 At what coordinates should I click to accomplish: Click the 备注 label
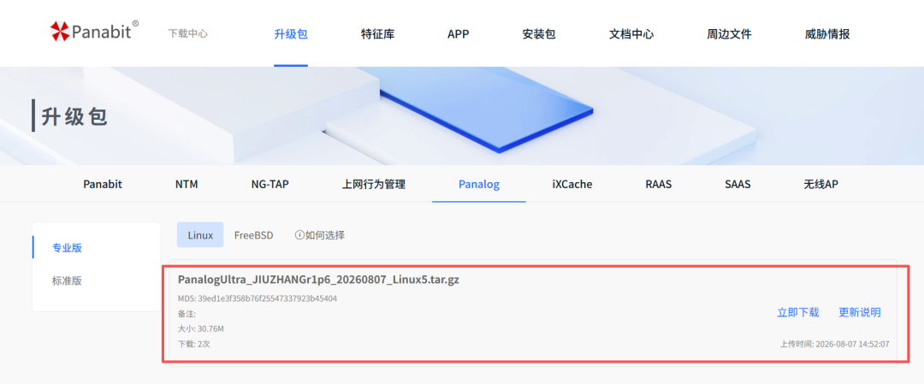187,314
